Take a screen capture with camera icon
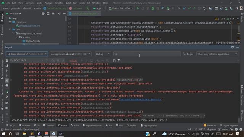 coord(7,103)
